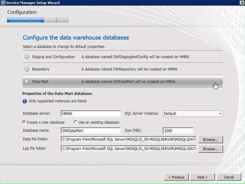Cancel the setup wizard

click(229, 177)
